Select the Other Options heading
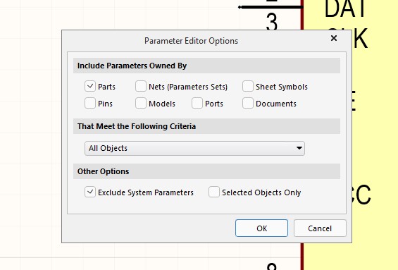This screenshot has width=398, height=270. [104, 171]
